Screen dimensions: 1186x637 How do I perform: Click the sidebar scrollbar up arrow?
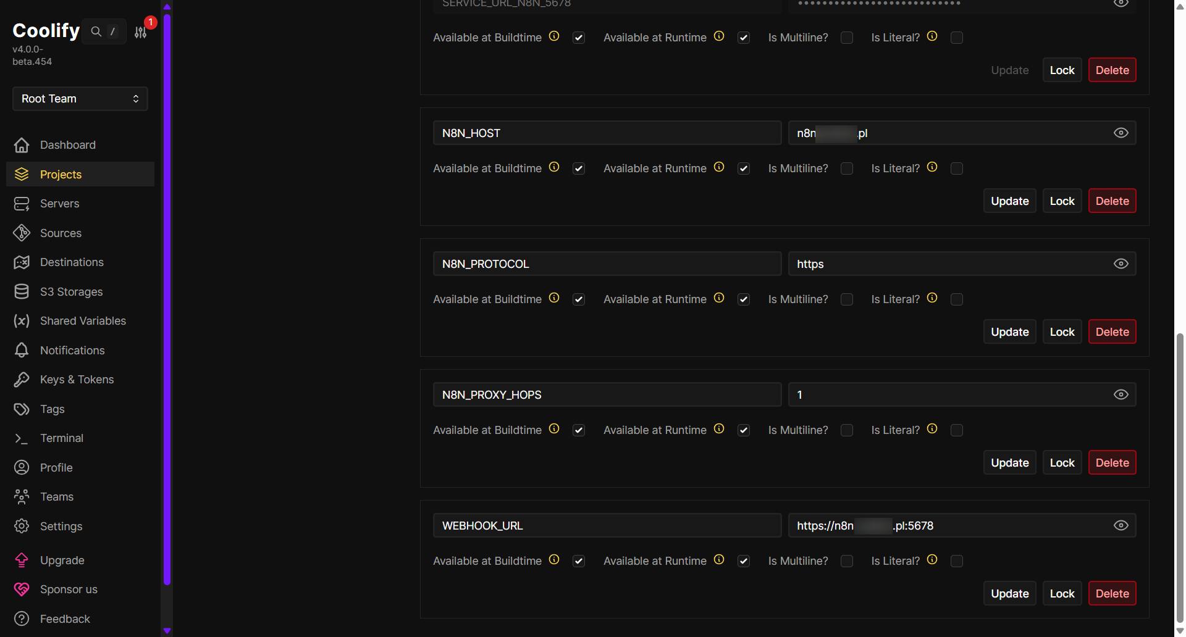167,7
